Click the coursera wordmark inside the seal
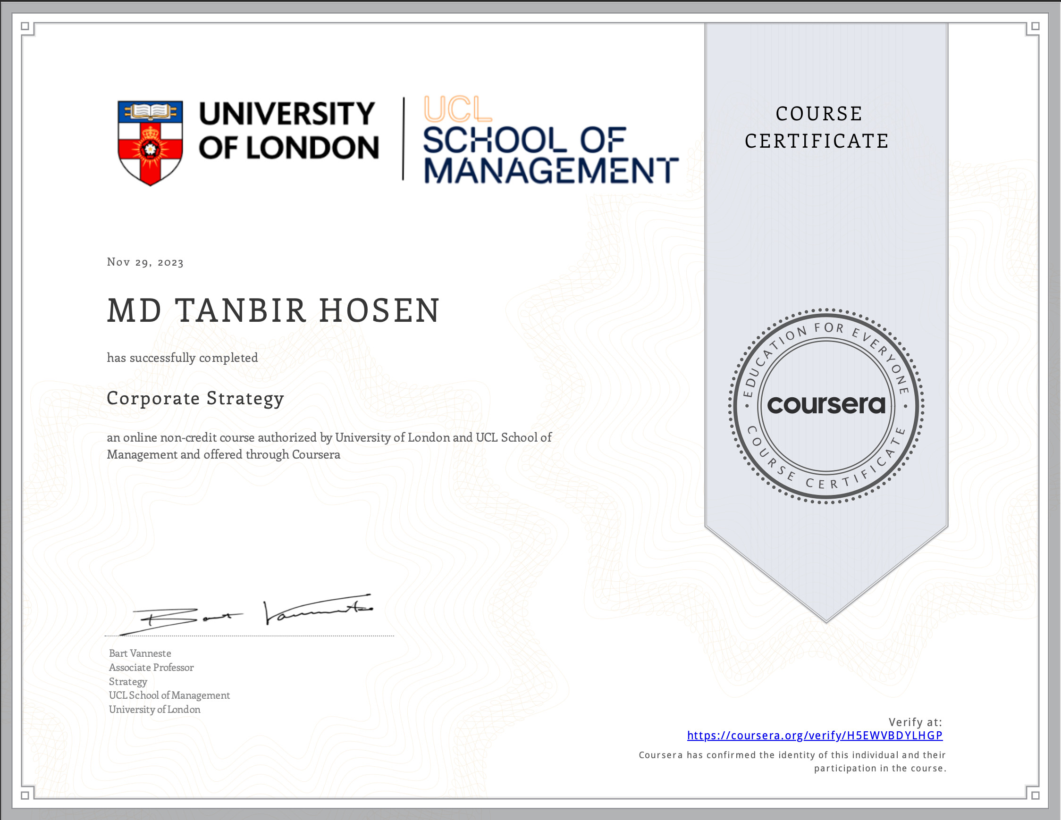The height and width of the screenshot is (820, 1061). coord(826,407)
